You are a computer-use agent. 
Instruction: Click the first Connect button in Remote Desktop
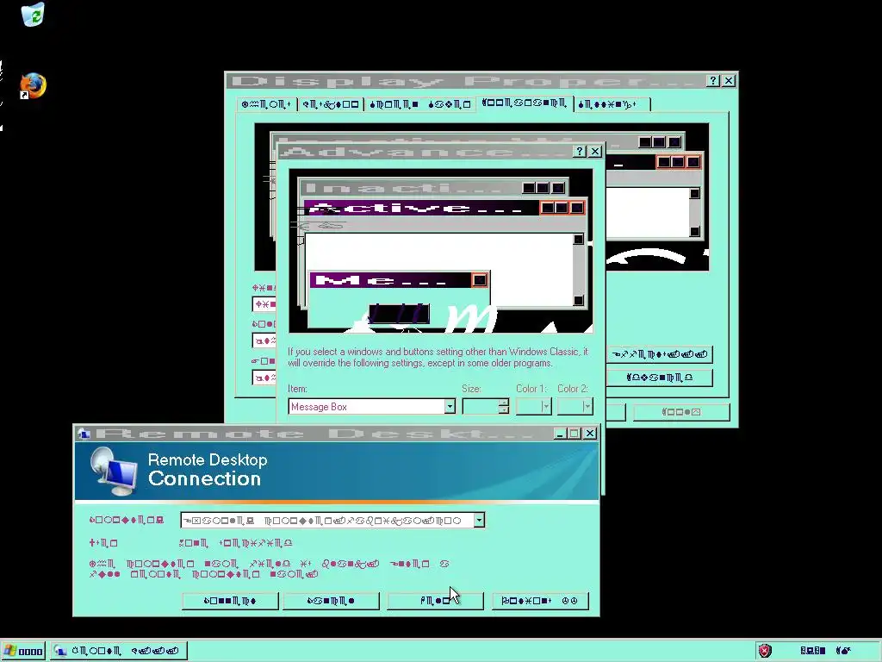point(230,601)
